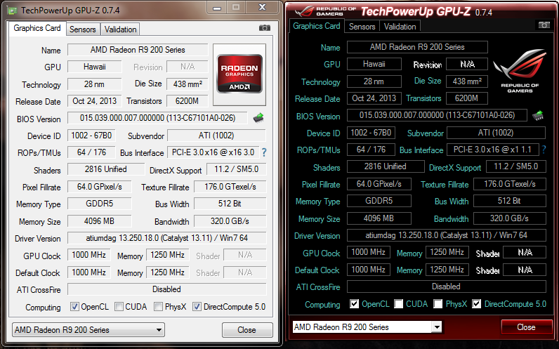Screen dimensions: 559x349
Task: Click GPU Clock '1000 MHz' in left window
Action: [88, 255]
